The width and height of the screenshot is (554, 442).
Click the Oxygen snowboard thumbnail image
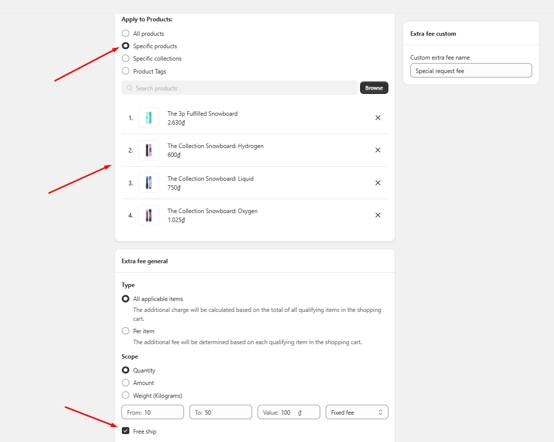(149, 215)
